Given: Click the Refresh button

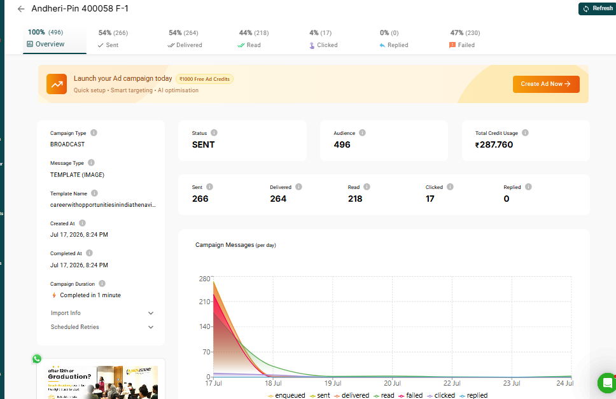Looking at the screenshot, I should (x=597, y=9).
